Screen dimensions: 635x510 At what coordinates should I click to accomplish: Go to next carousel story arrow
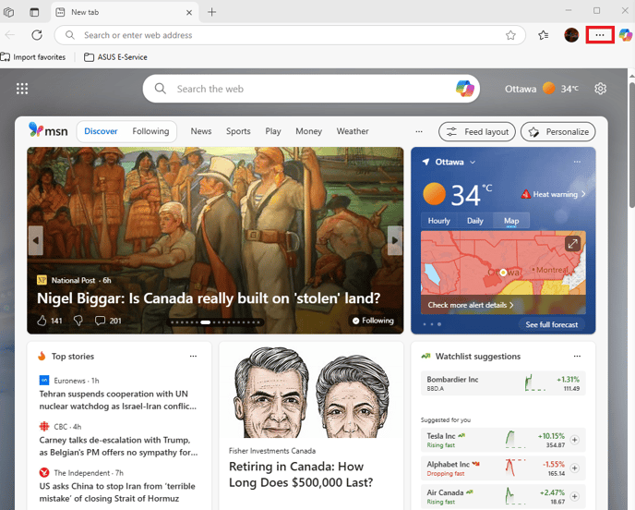pos(394,240)
